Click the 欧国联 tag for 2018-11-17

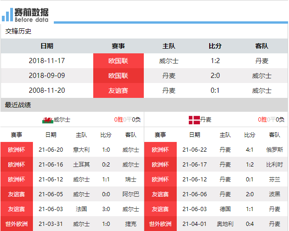[118, 61]
